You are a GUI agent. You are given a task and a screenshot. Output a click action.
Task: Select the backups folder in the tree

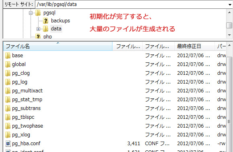[60, 21]
